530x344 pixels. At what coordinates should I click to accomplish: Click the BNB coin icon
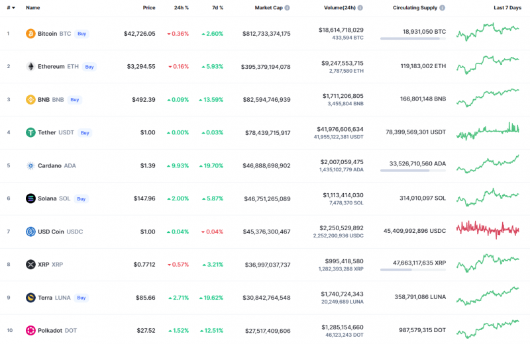[30, 99]
